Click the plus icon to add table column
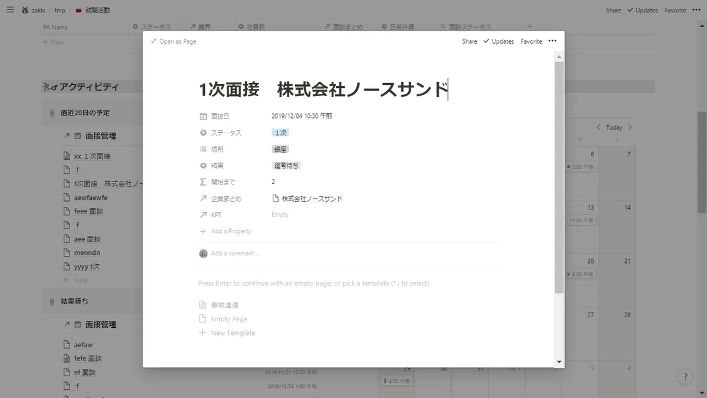707x398 pixels. tap(530, 27)
